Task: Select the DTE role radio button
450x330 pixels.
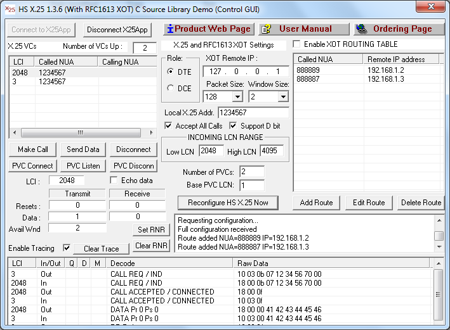Action: [170, 72]
